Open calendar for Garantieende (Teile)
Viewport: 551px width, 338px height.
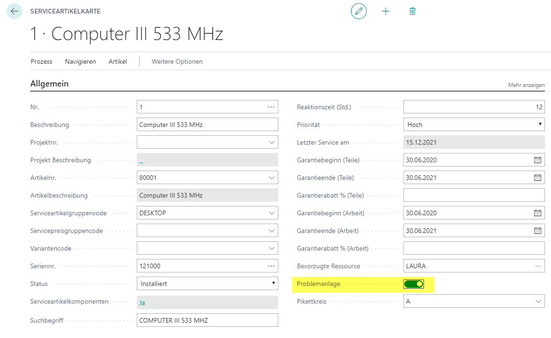538,178
